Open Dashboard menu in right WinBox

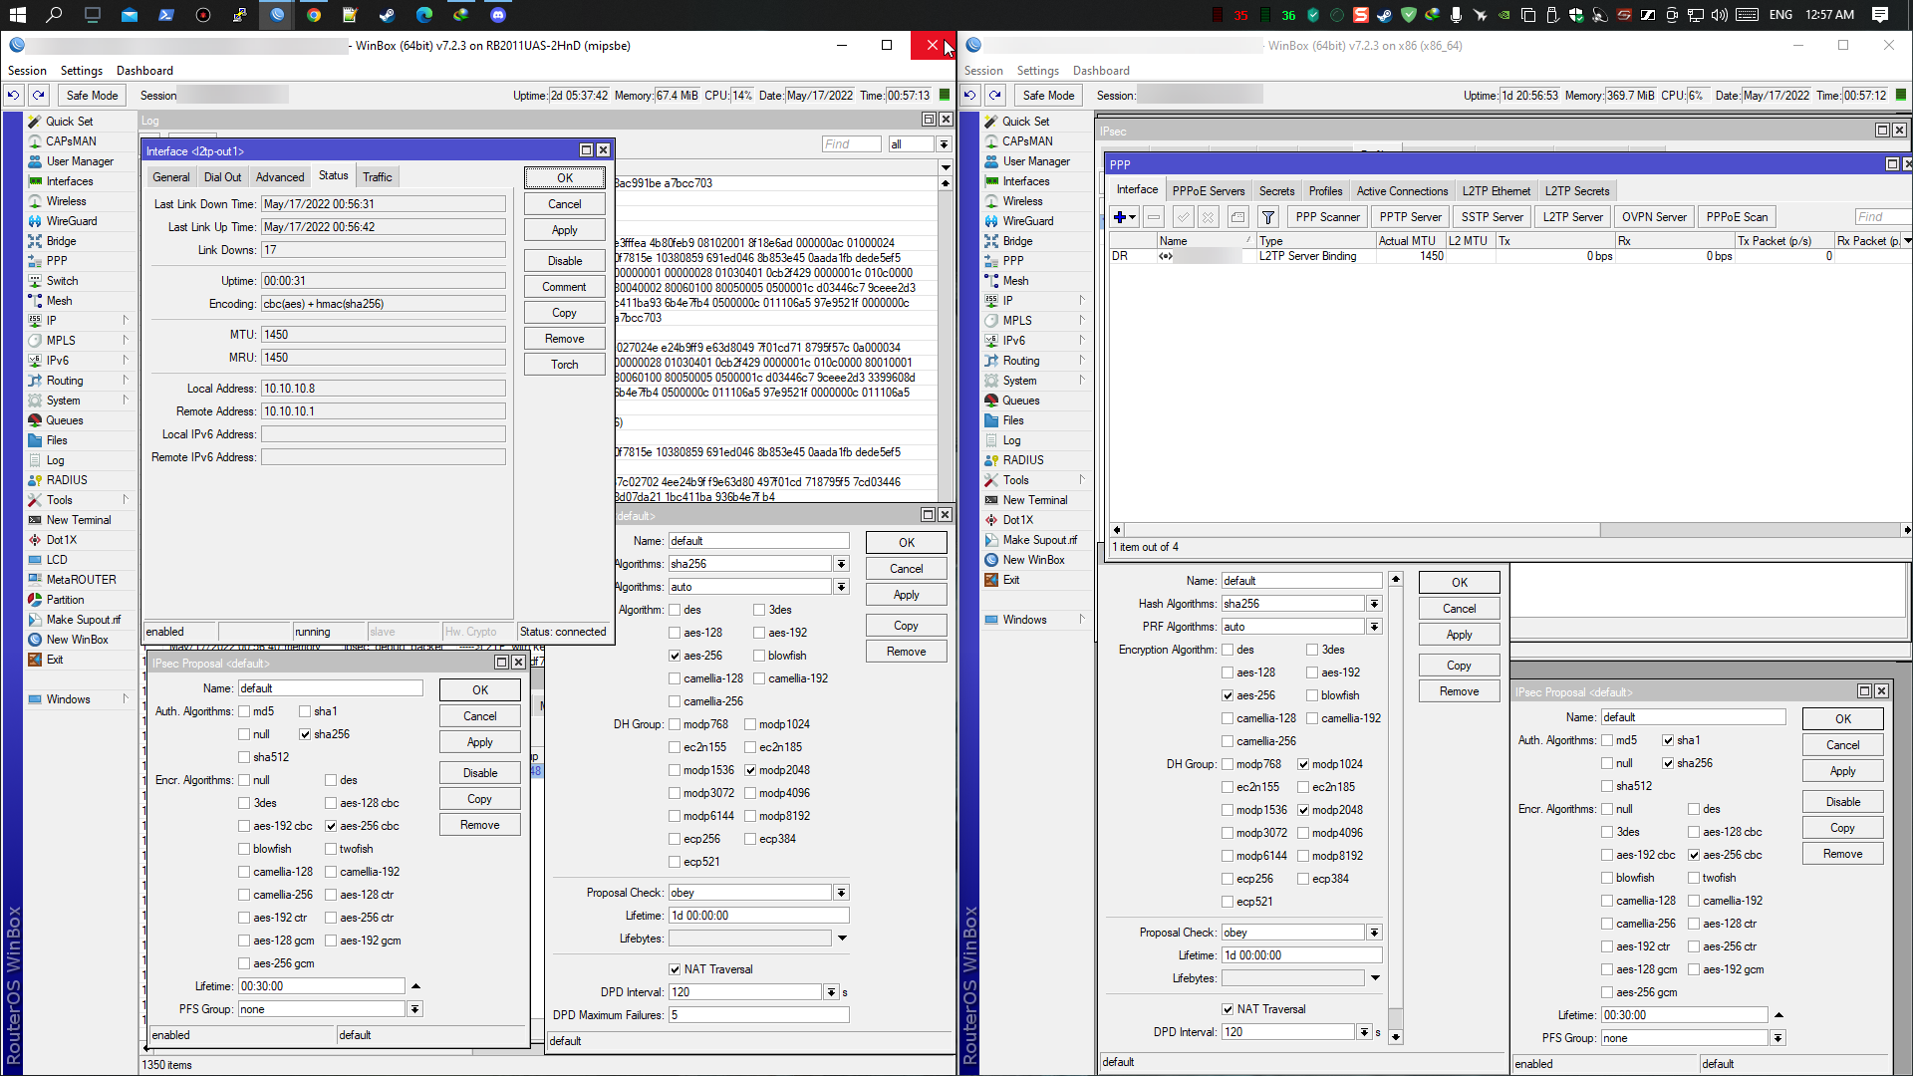click(1101, 71)
